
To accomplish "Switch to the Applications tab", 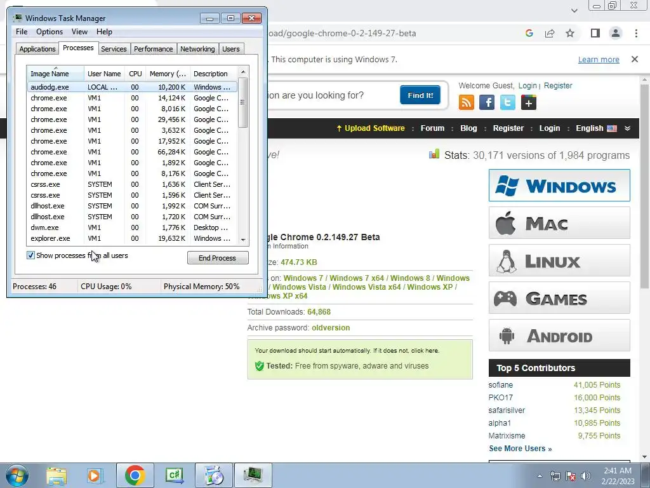I will (37, 49).
